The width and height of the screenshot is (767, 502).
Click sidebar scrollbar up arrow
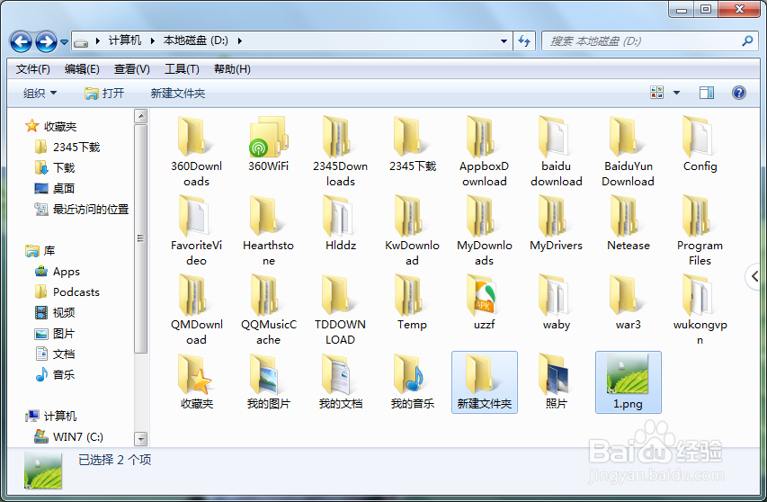(x=141, y=116)
